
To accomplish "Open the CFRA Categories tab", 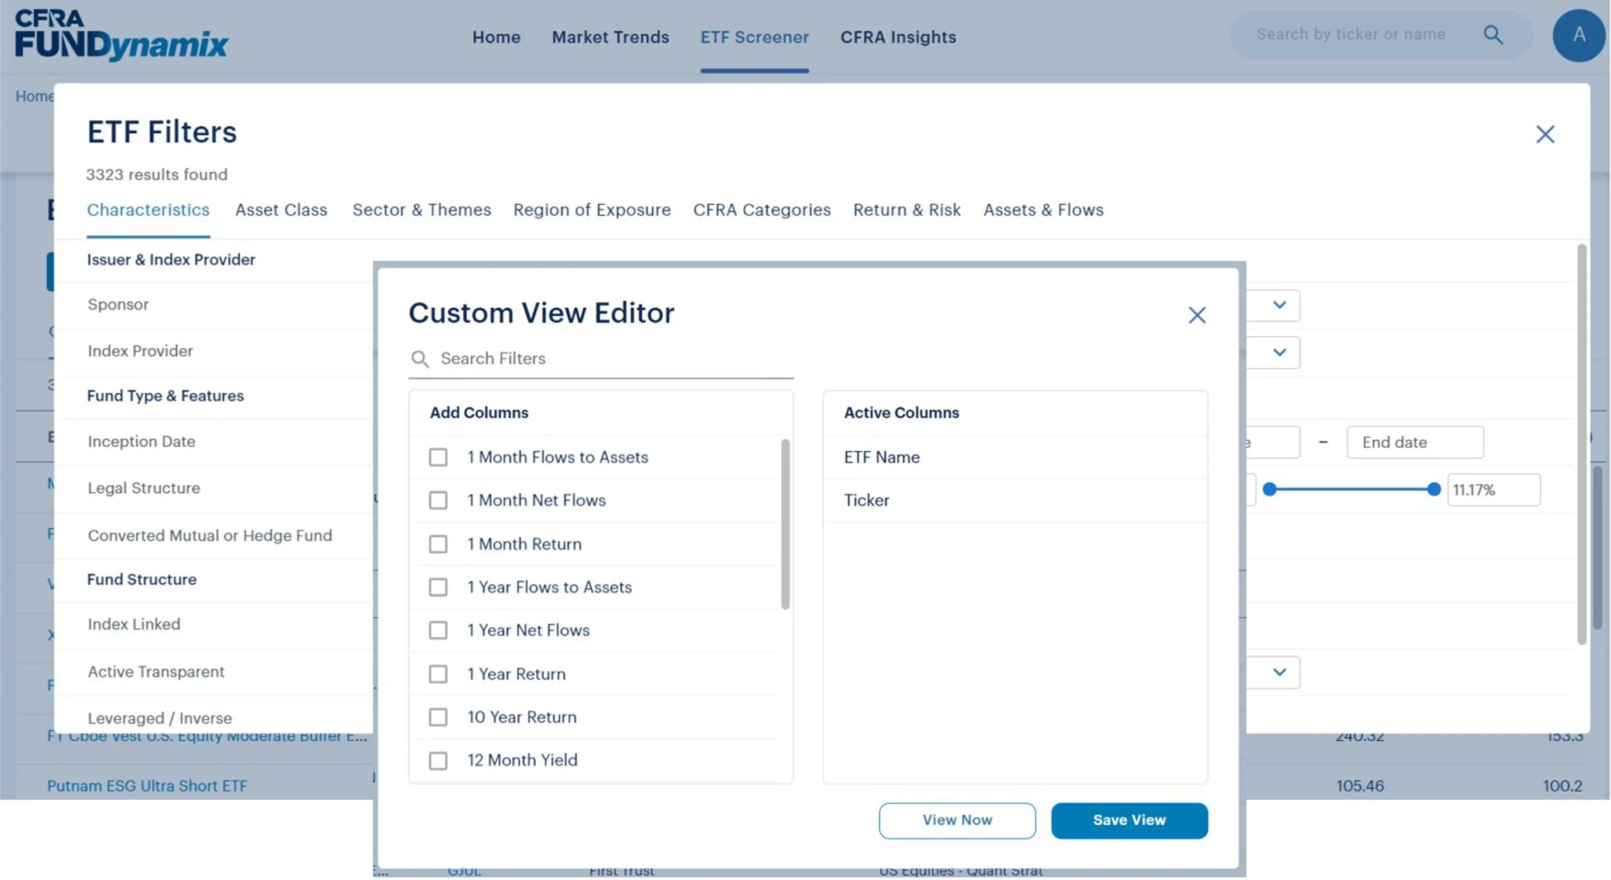I will [762, 210].
